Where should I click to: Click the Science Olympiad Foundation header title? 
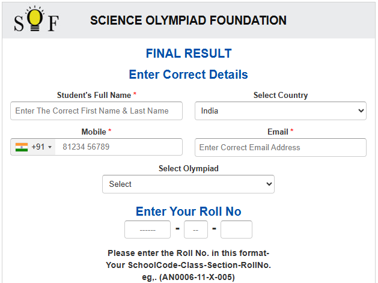(188, 20)
